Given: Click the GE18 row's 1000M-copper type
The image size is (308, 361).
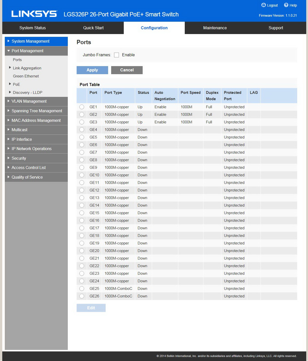Looking at the screenshot, I should [x=117, y=236].
